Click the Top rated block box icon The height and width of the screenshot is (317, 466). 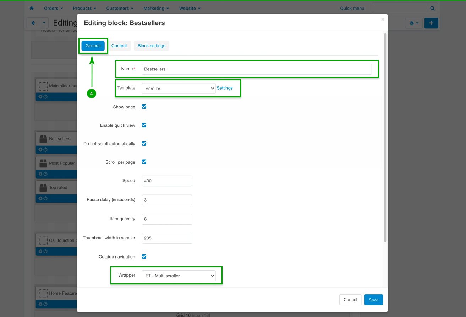click(43, 188)
